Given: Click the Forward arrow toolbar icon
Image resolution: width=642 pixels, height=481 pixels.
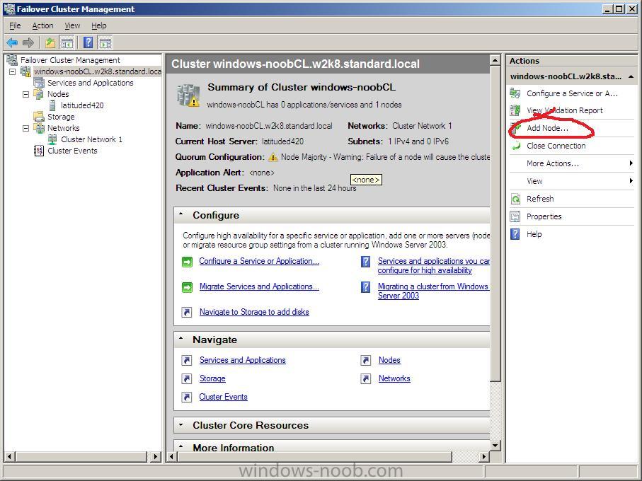Looking at the screenshot, I should pyautogui.click(x=28, y=42).
